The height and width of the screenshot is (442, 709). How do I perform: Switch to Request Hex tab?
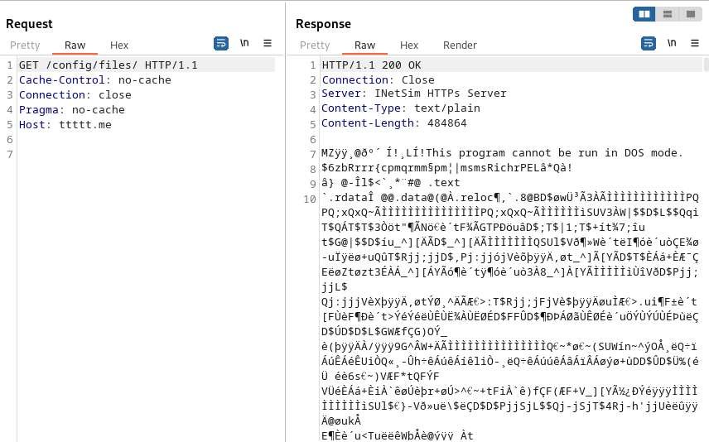tap(119, 46)
